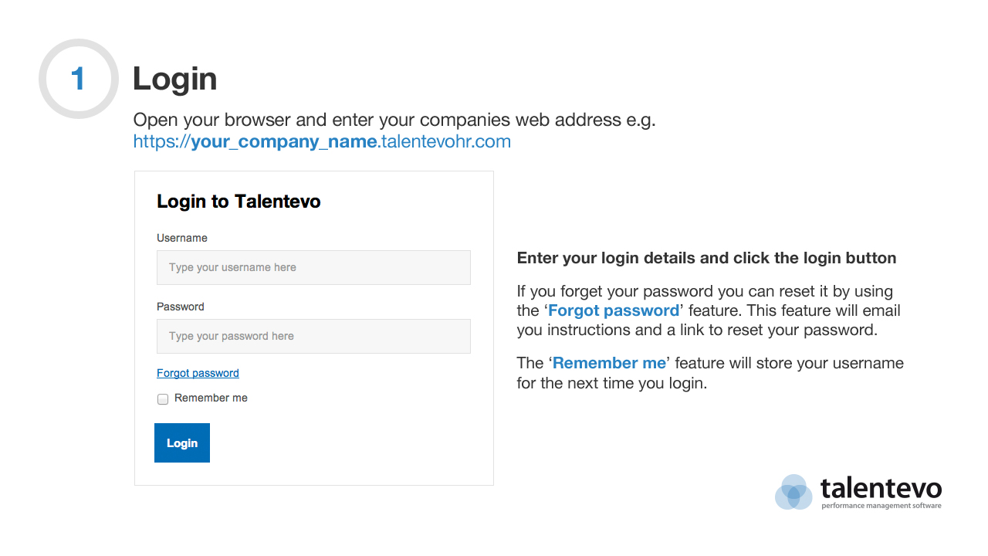Click the large Login slide title

point(175,79)
